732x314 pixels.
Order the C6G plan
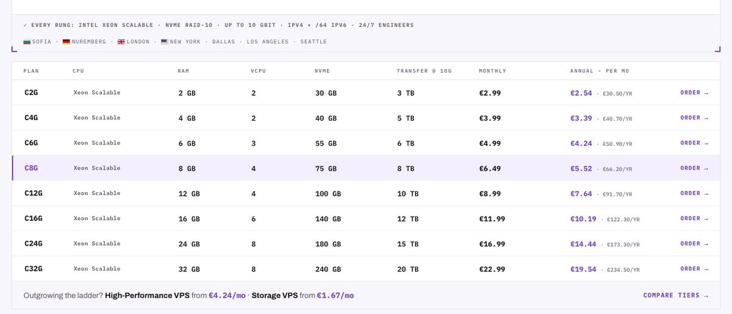coord(694,143)
